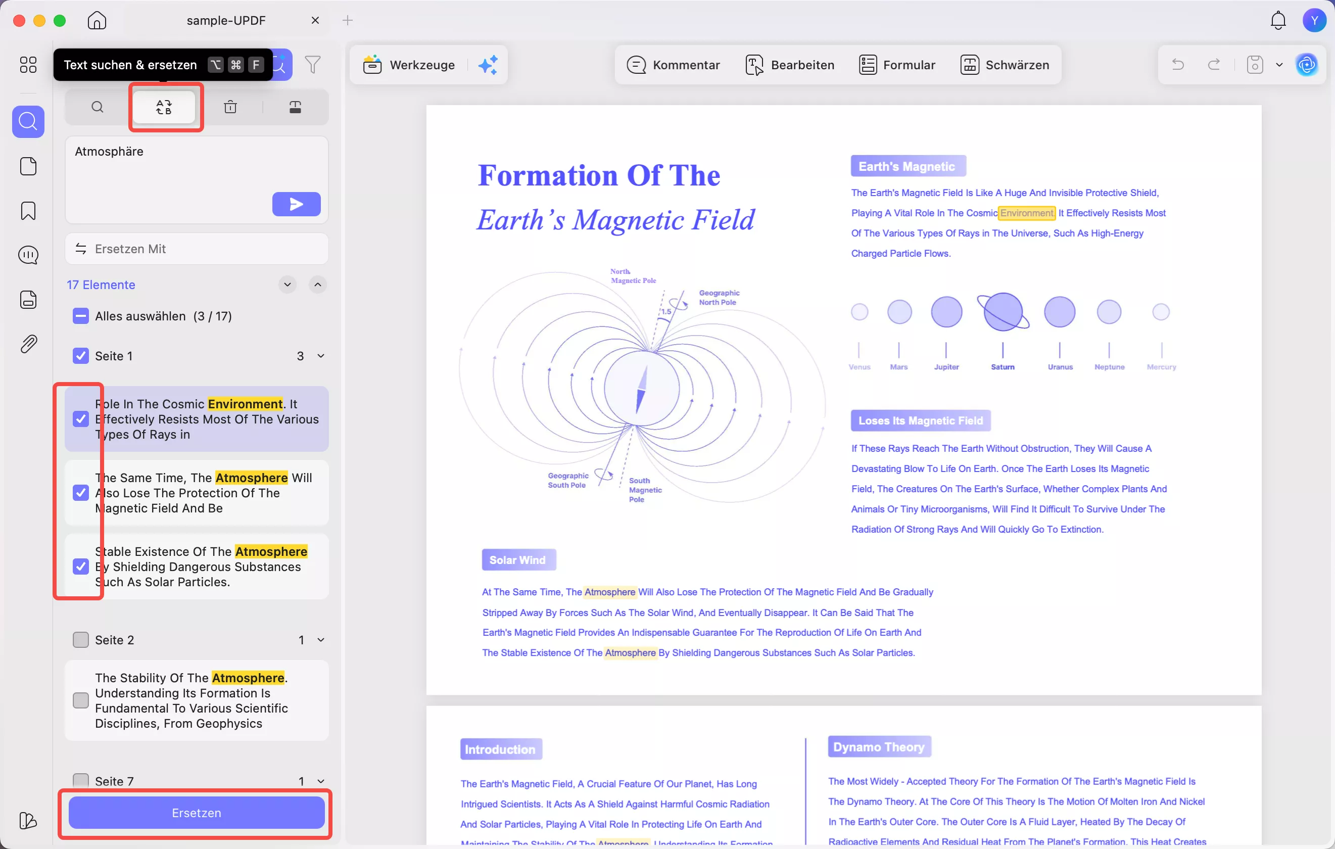Image resolution: width=1335 pixels, height=849 pixels.
Task: Click the undo arrow icon
Action: [1177, 65]
